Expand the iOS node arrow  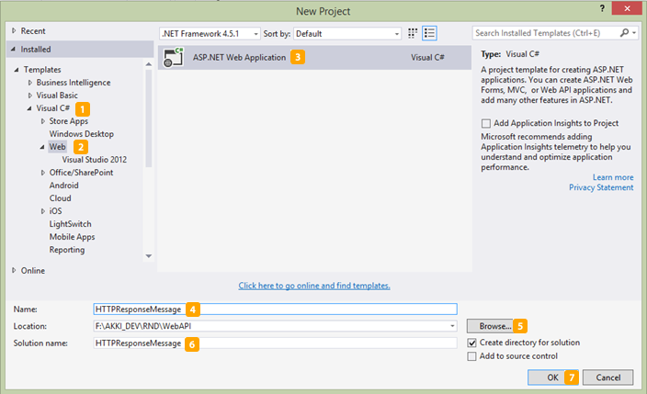42,211
